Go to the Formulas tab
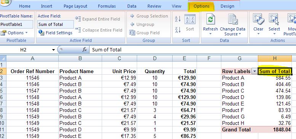 (107, 6)
